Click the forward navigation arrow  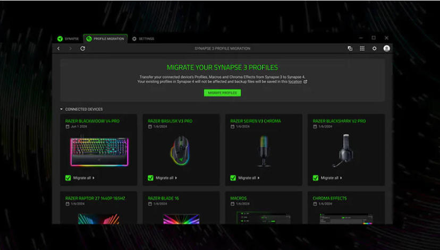pyautogui.click(x=70, y=48)
